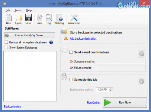Click the app icon in title bar
Viewport: 151px width, 112px height.
(4, 4)
